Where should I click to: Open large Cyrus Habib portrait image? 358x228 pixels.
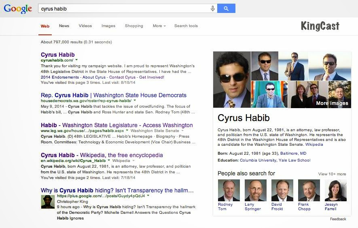(x=232, y=79)
